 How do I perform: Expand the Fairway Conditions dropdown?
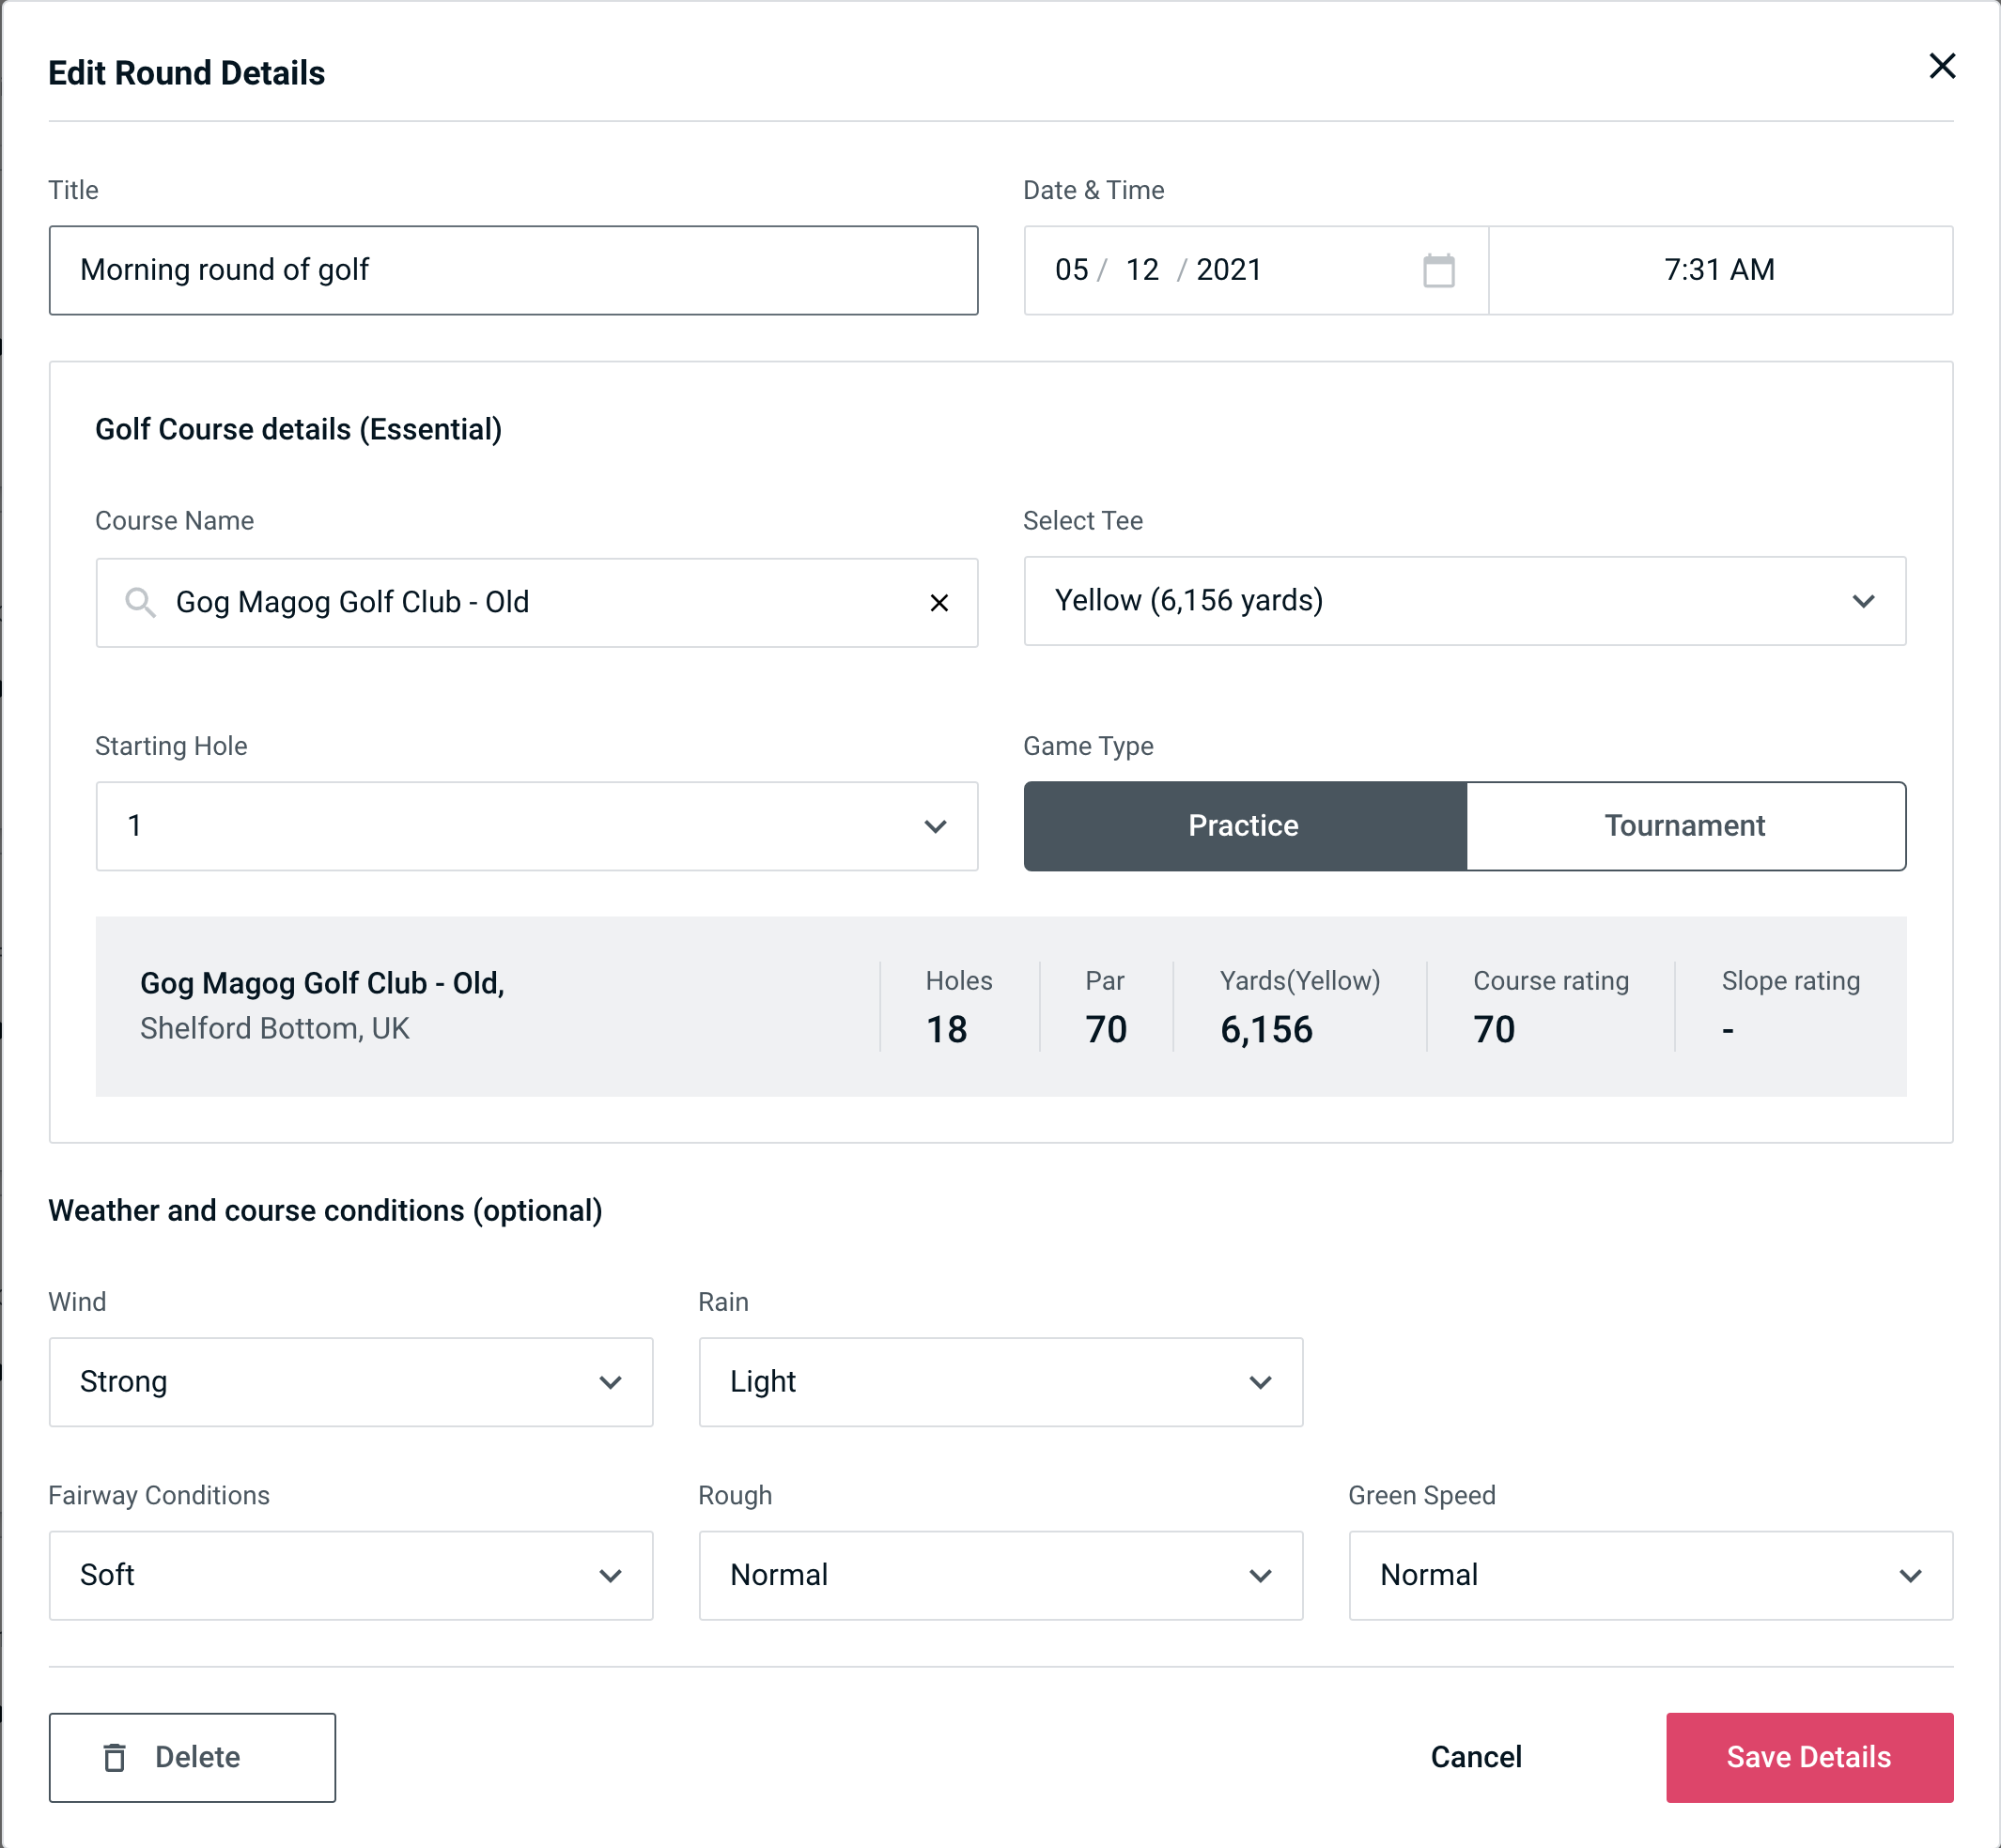pyautogui.click(x=350, y=1575)
